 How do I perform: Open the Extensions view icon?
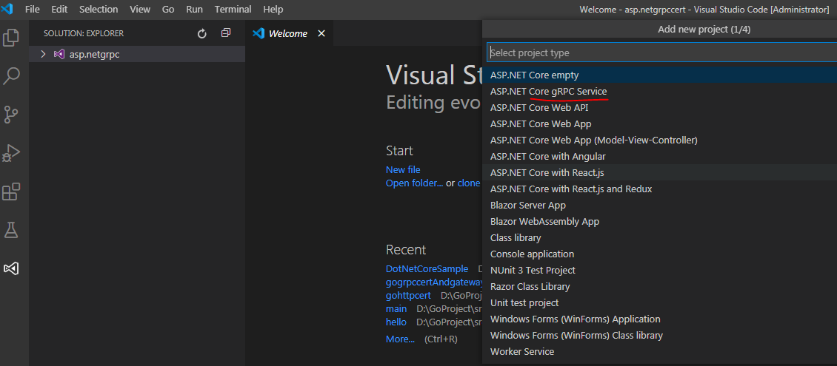[x=11, y=192]
